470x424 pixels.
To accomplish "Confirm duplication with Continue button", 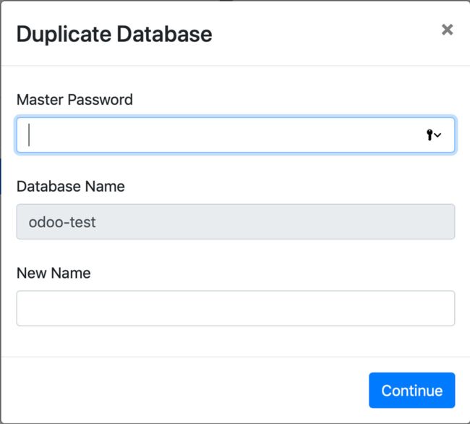I will tap(412, 390).
